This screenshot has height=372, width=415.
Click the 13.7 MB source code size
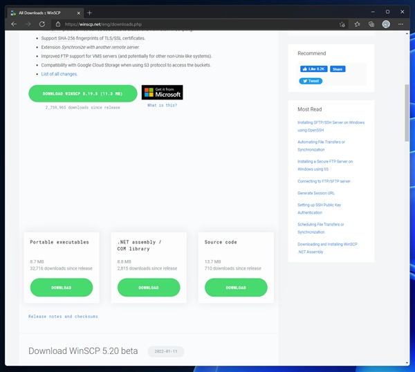click(x=212, y=261)
